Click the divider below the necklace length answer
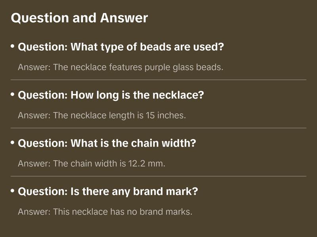 tap(158, 128)
